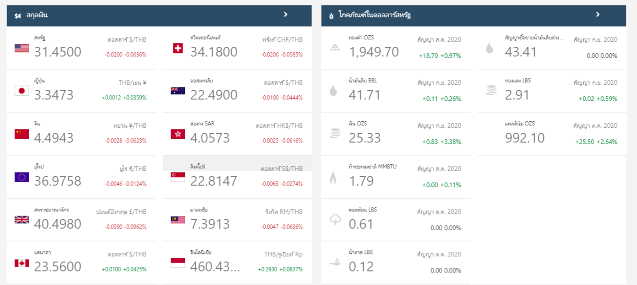Click the crude oil price 41.71
Image resolution: width=637 pixels, height=285 pixels.
click(x=365, y=95)
